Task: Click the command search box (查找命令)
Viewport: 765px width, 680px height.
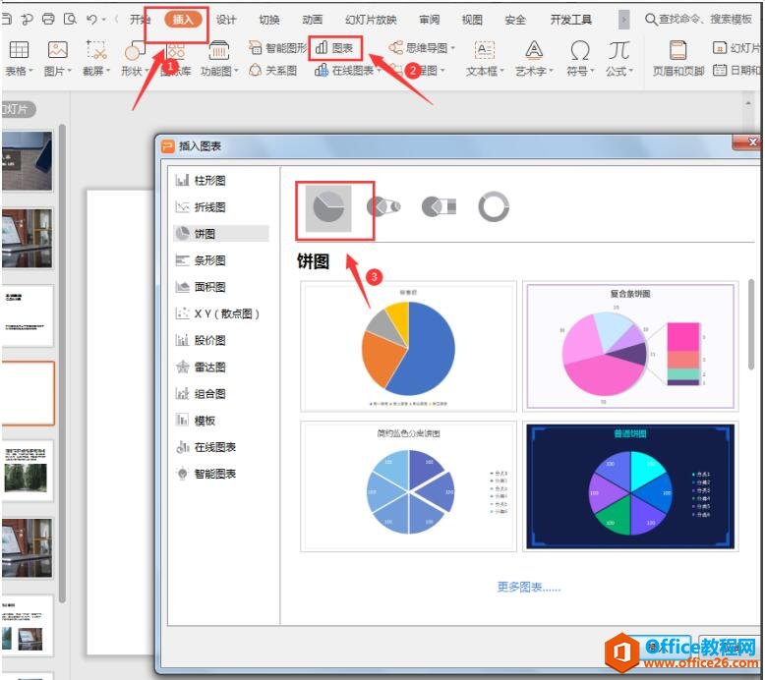Action: [x=699, y=20]
